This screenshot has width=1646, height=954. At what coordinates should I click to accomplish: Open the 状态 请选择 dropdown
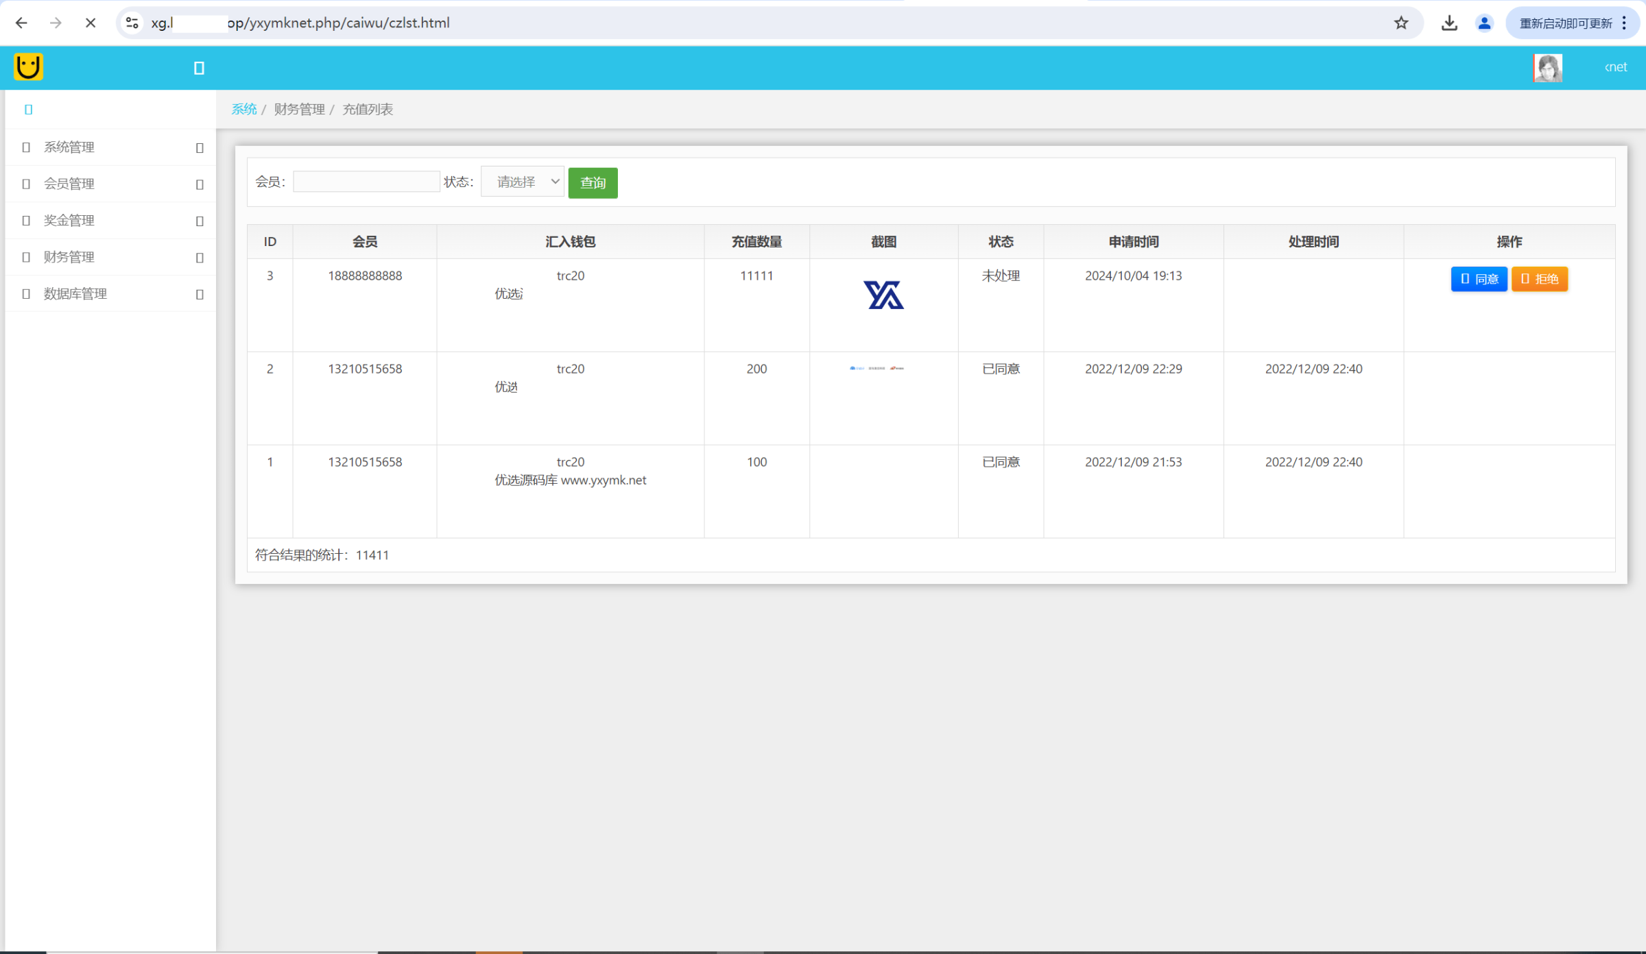[523, 182]
